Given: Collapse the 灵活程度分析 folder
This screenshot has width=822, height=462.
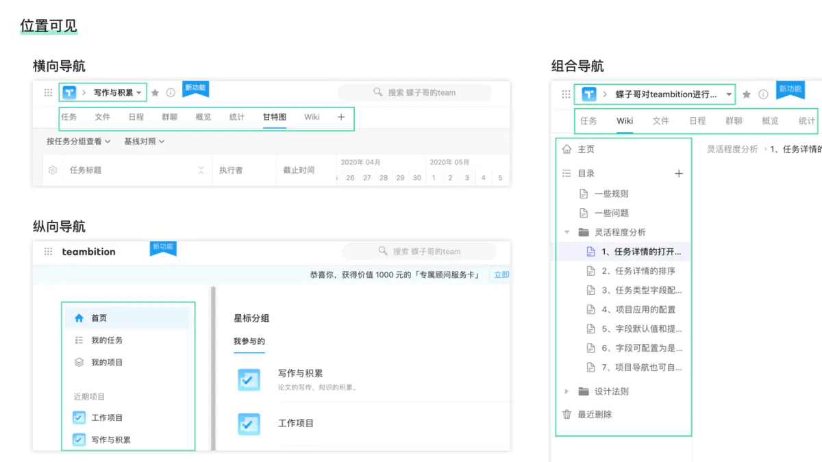Looking at the screenshot, I should (566, 232).
